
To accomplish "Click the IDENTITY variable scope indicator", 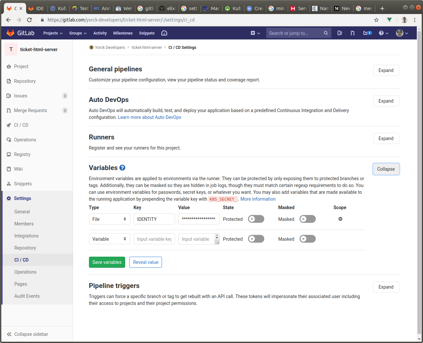I will click(340, 219).
